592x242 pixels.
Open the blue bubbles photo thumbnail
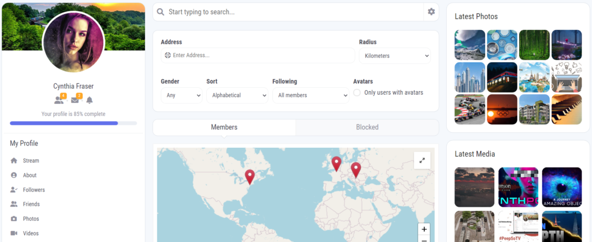502,45
